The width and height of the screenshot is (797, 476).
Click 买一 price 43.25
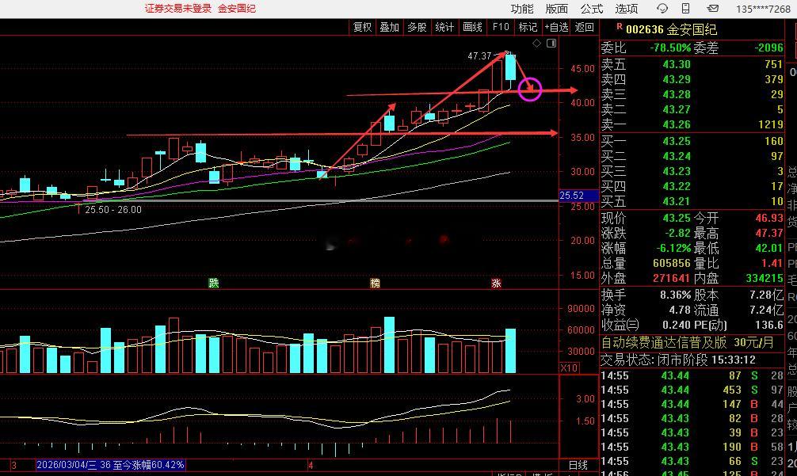(x=677, y=141)
